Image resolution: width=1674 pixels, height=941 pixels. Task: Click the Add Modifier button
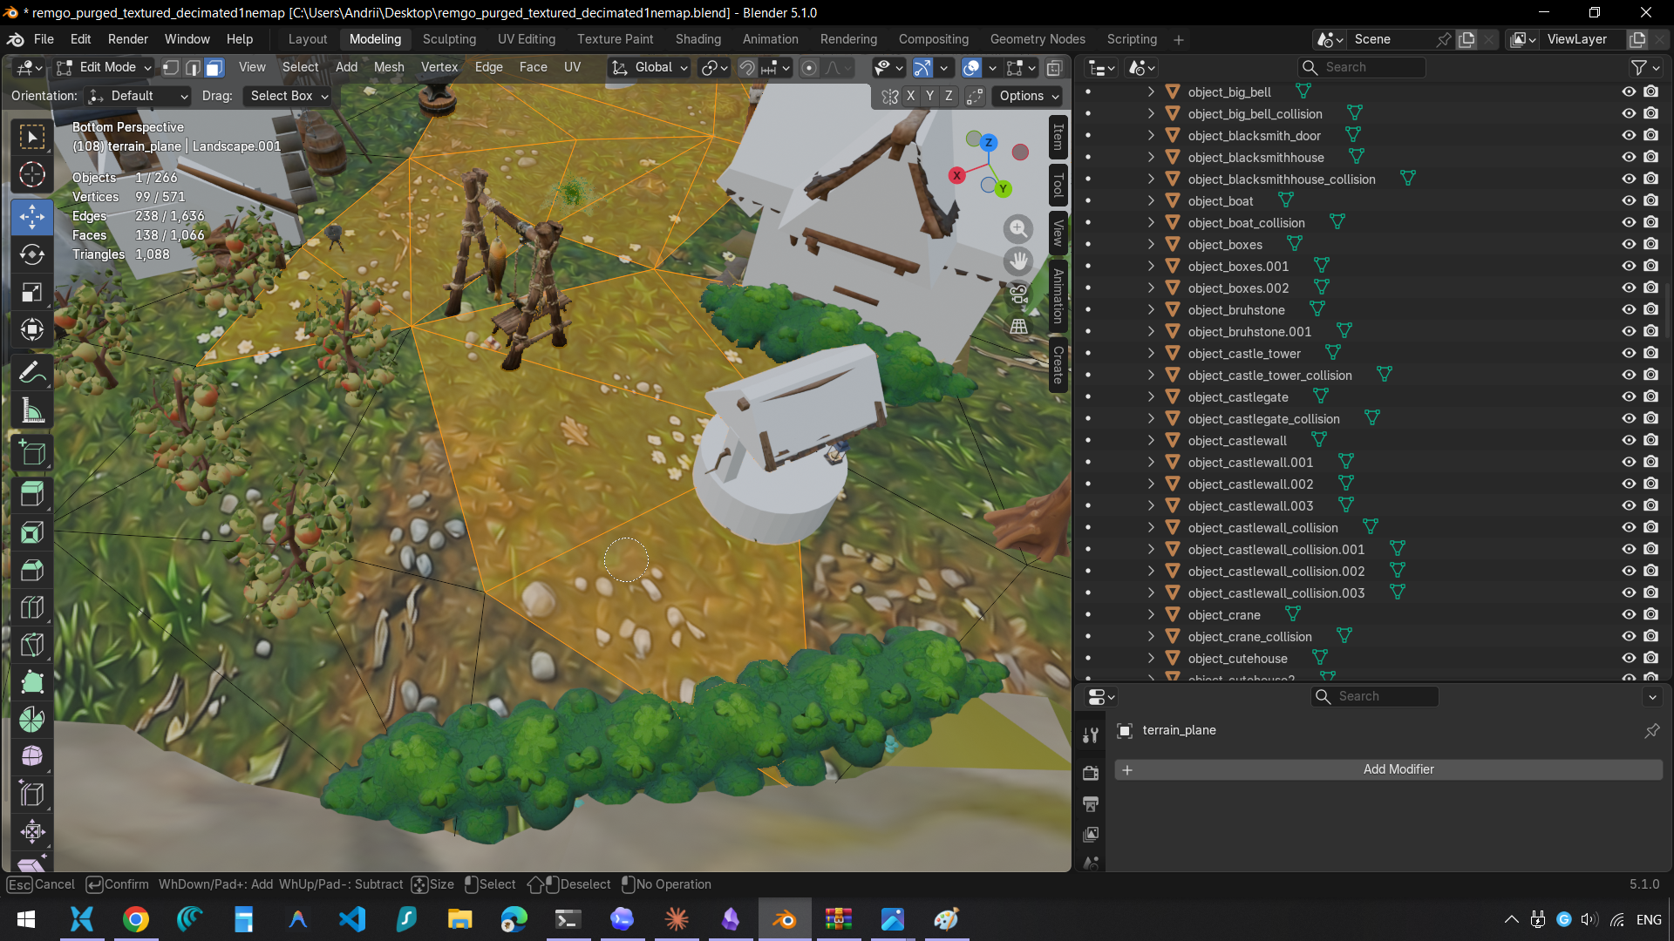pos(1389,769)
